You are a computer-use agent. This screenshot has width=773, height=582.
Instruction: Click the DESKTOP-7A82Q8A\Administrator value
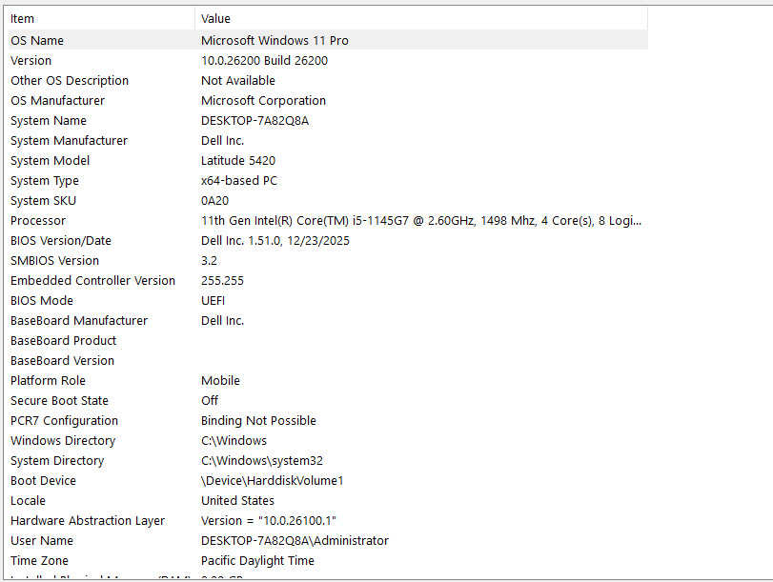coord(295,541)
